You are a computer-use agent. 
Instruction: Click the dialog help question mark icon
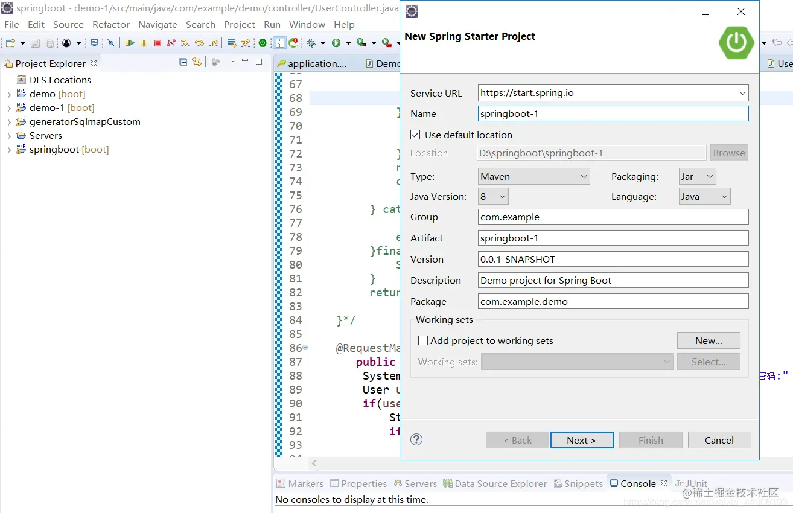click(x=416, y=439)
